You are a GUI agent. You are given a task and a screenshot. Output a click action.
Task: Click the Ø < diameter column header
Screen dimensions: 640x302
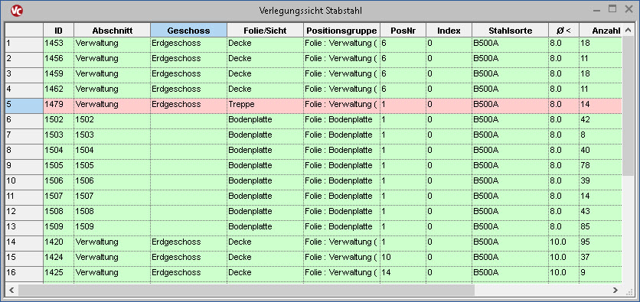(563, 31)
